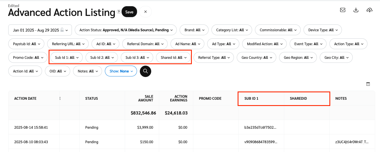Expand the Action Status filter
380x152 pixels.
126,30
